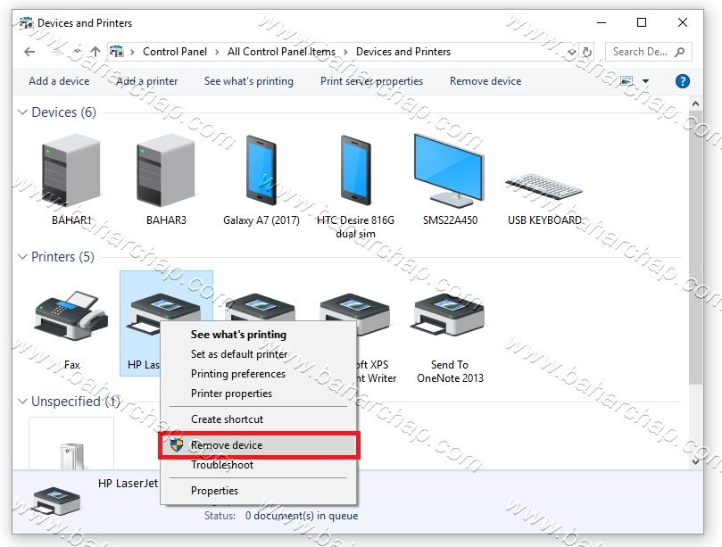Click the search magnifier icon
Viewport: 722px width, 547px height.
(x=679, y=52)
